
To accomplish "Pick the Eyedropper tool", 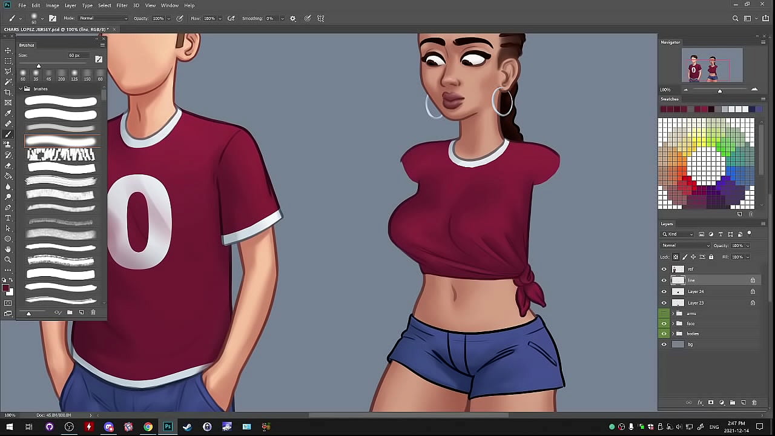I will point(8,113).
